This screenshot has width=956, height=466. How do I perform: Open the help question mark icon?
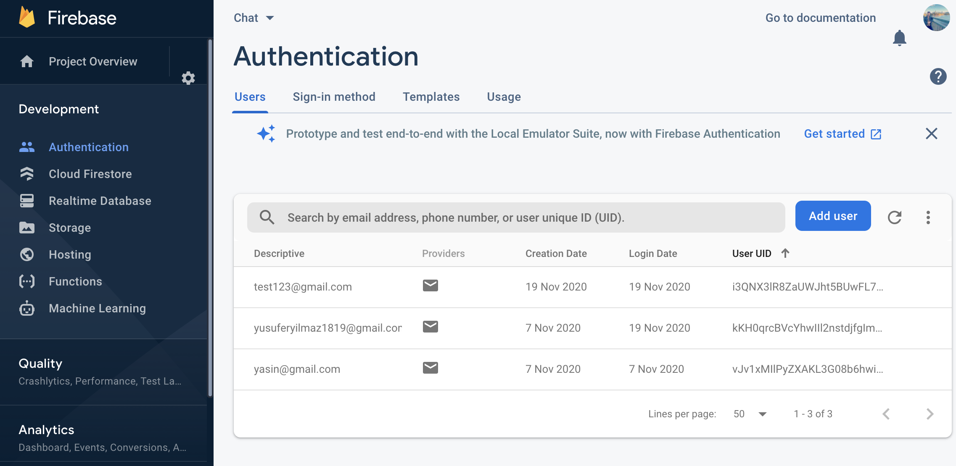coord(938,76)
